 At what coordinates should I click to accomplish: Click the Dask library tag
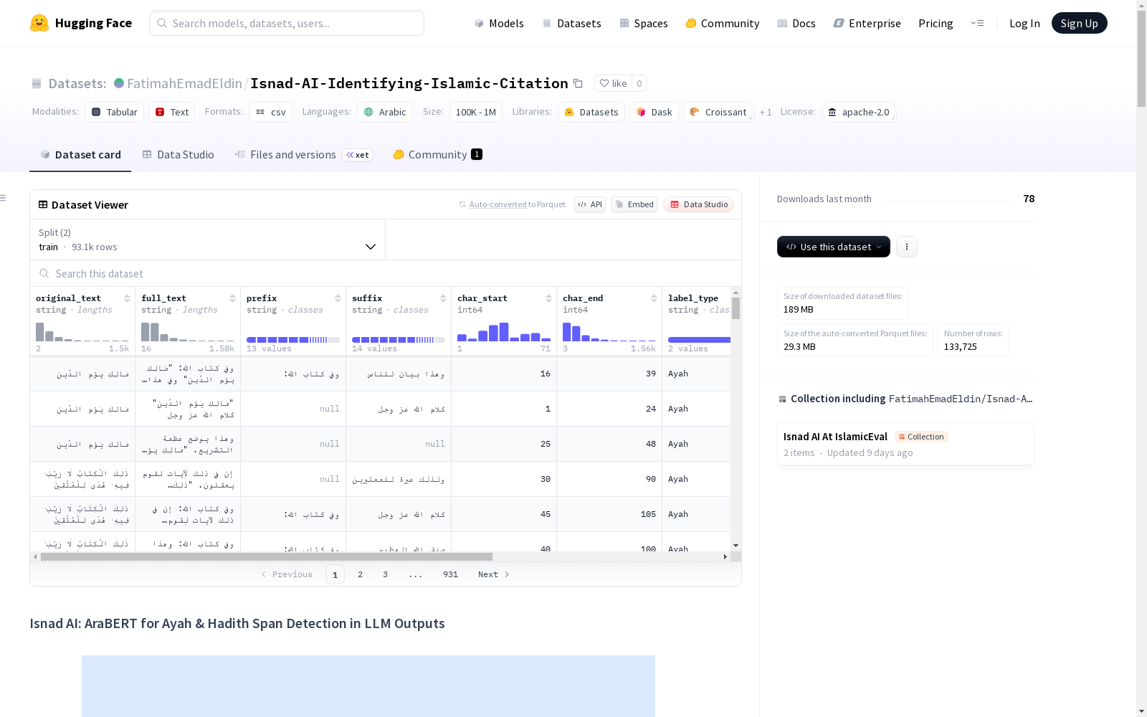click(654, 112)
